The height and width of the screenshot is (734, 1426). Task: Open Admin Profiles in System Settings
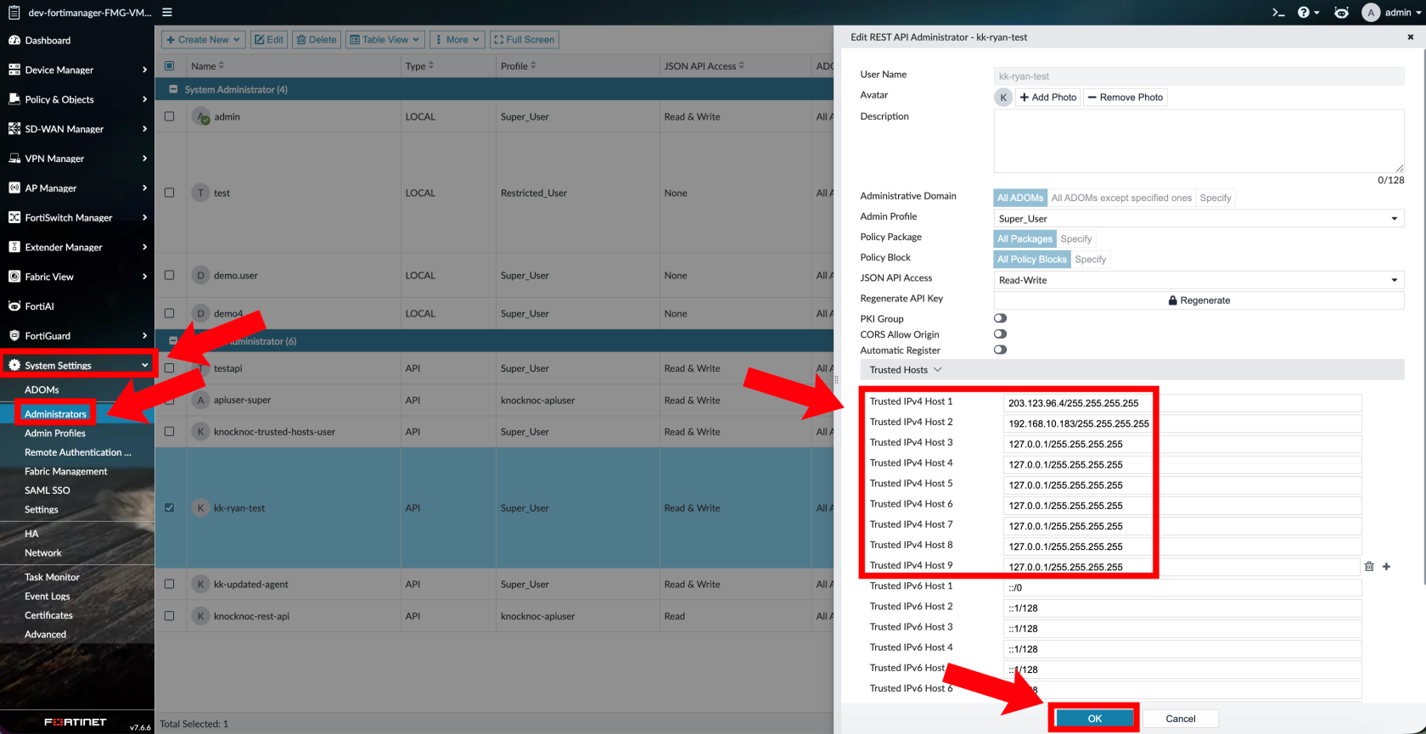pos(55,433)
